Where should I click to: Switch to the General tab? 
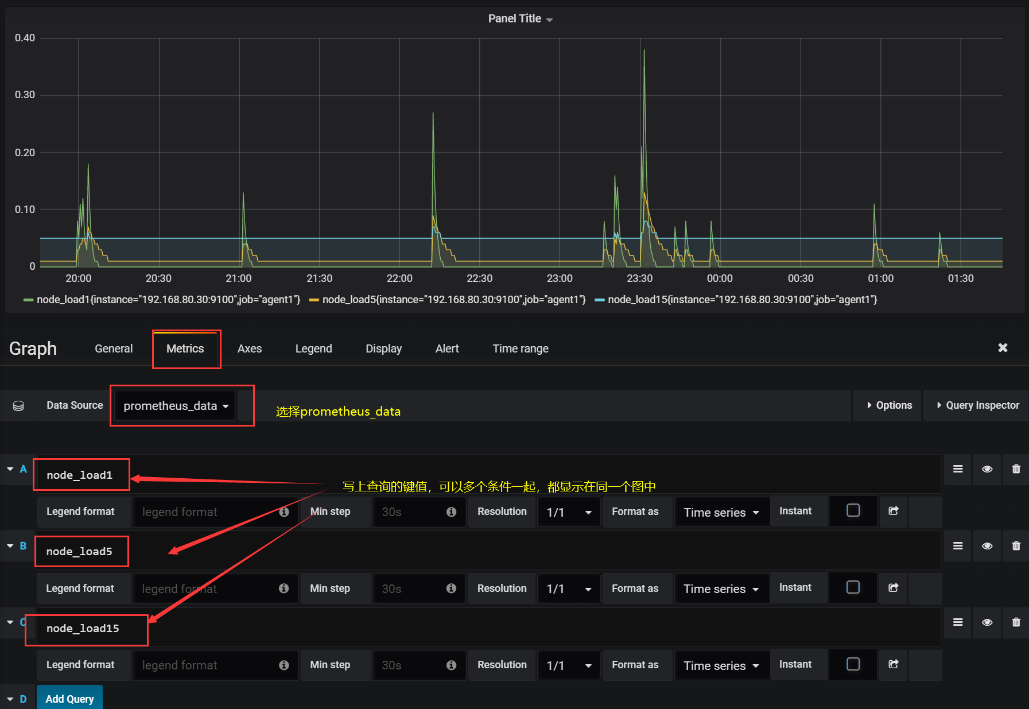[114, 348]
